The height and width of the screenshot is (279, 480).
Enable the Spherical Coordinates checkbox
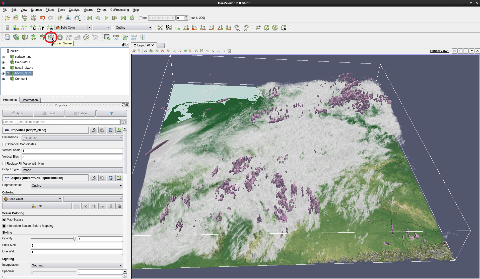[4, 144]
